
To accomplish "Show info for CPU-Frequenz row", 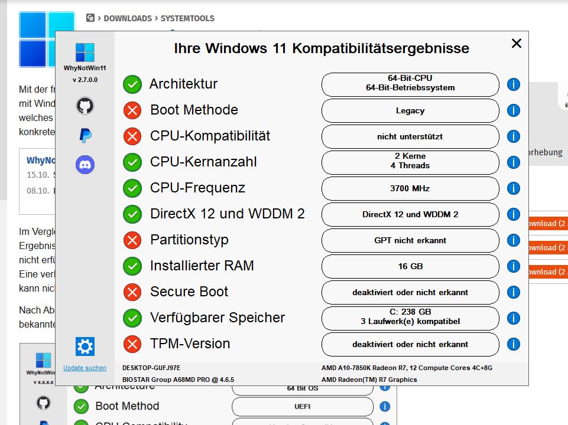I will [x=513, y=188].
